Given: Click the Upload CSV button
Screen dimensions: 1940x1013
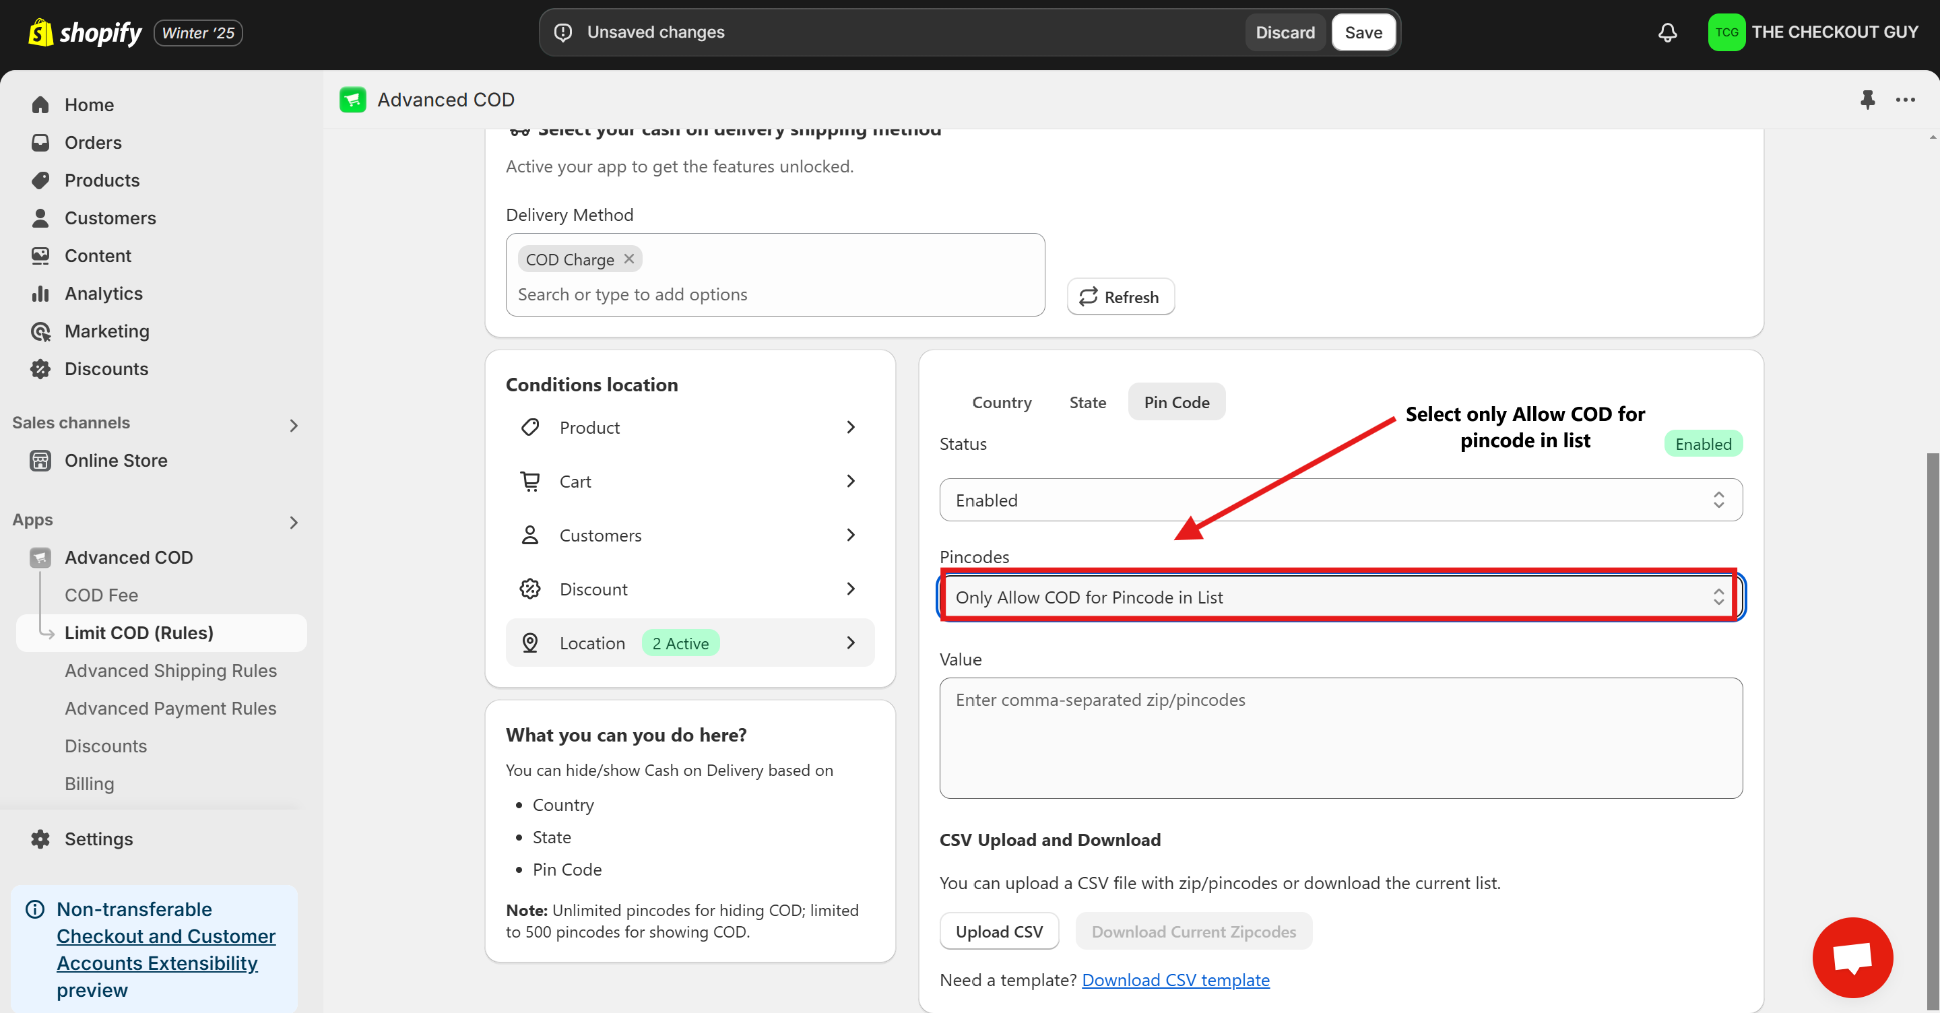Looking at the screenshot, I should [998, 932].
